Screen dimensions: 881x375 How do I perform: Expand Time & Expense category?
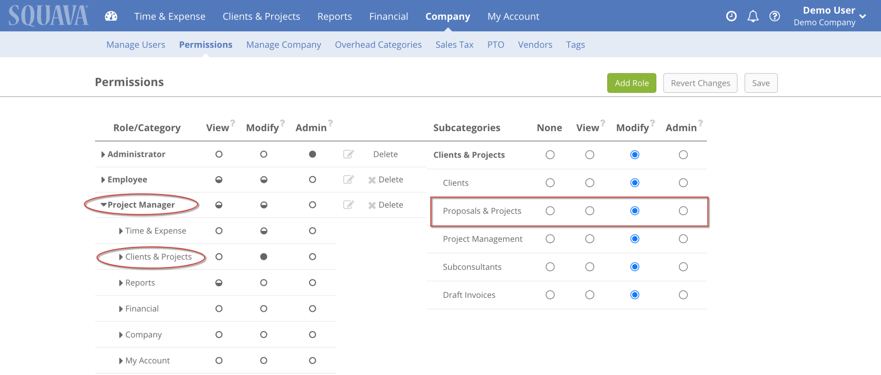121,231
